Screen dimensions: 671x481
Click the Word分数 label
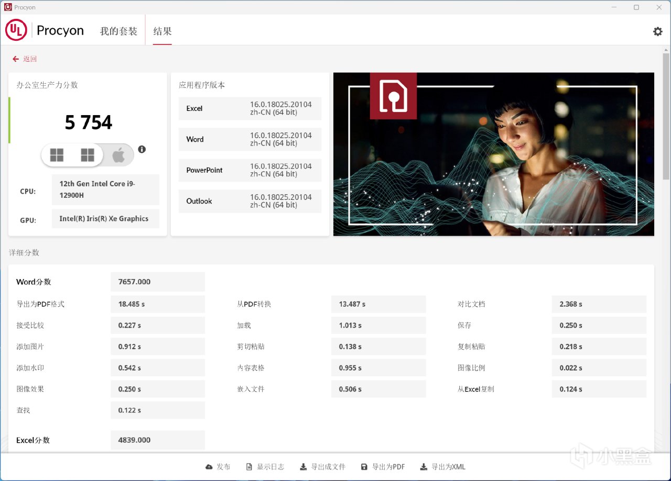[34, 282]
